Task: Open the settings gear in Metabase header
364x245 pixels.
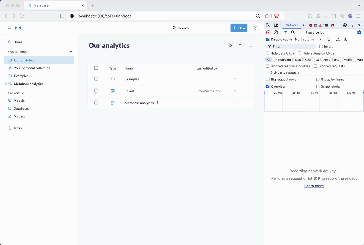Action: [x=255, y=28]
